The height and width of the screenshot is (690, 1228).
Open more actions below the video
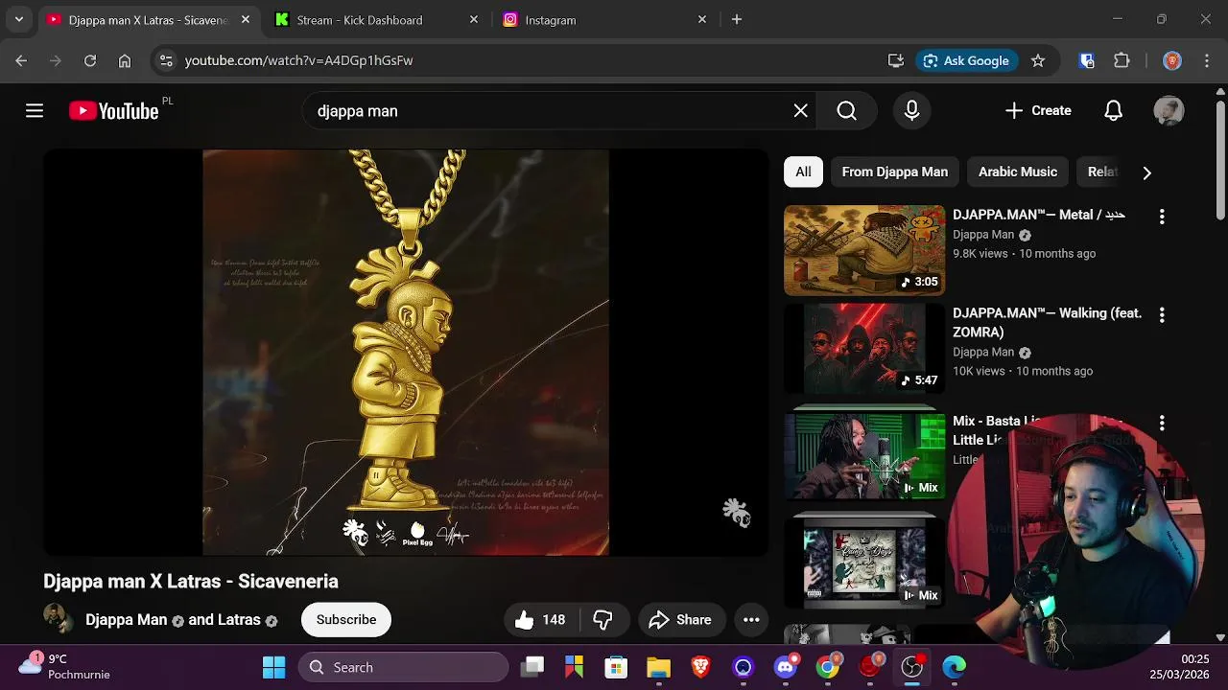pyautogui.click(x=751, y=620)
